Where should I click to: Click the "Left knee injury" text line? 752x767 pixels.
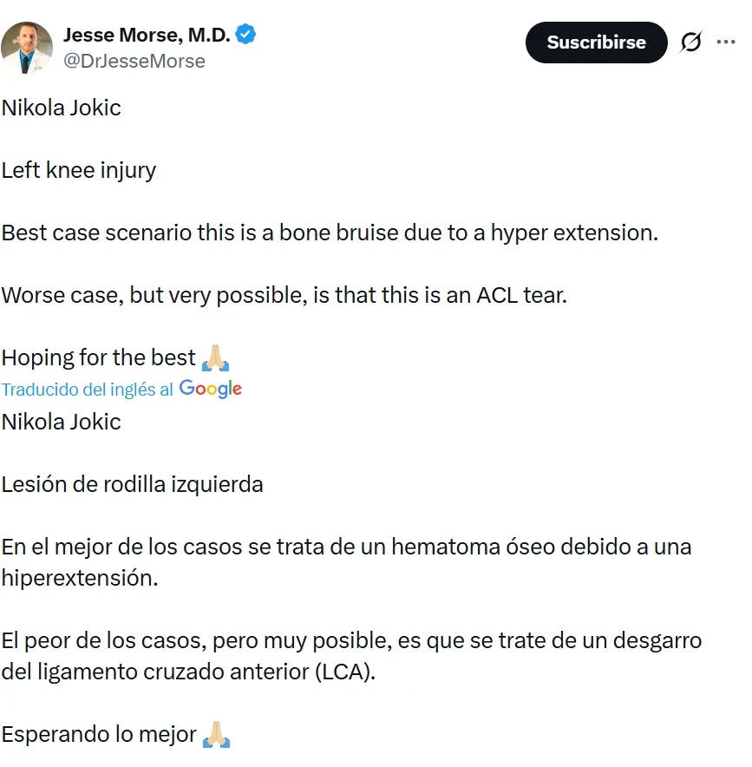pyautogui.click(x=79, y=170)
